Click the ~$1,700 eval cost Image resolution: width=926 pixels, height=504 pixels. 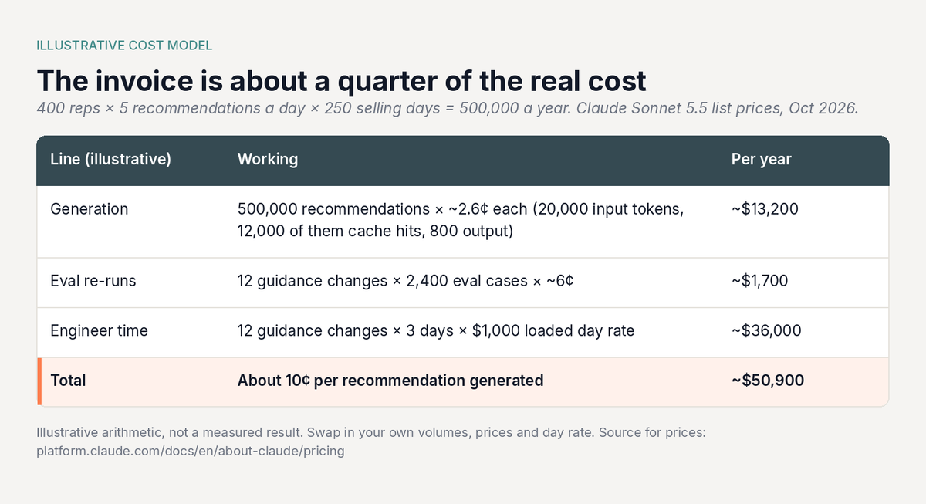(760, 281)
